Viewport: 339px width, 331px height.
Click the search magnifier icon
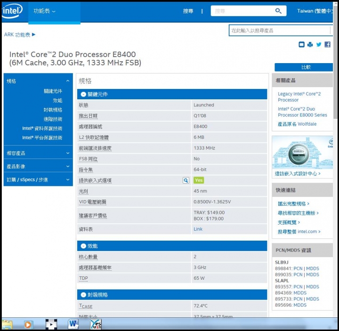(278, 11)
